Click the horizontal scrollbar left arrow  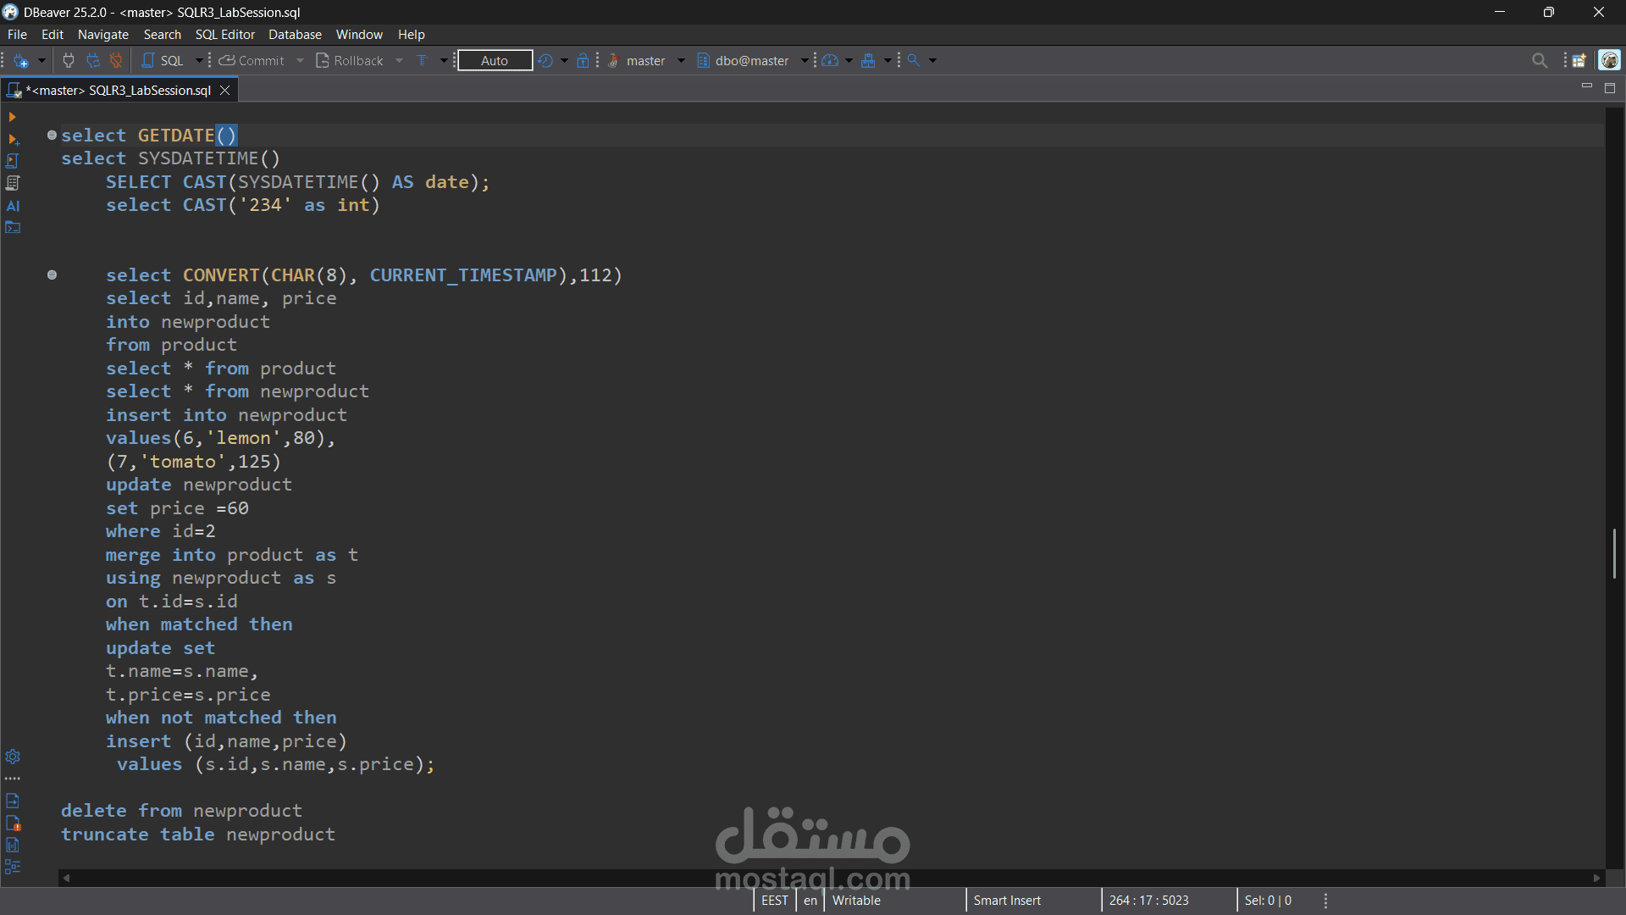coord(67,879)
